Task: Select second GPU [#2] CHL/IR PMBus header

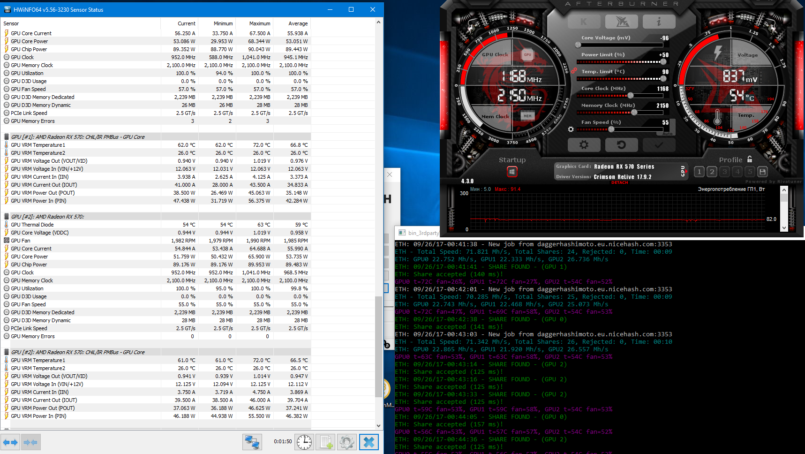Action: pos(156,352)
